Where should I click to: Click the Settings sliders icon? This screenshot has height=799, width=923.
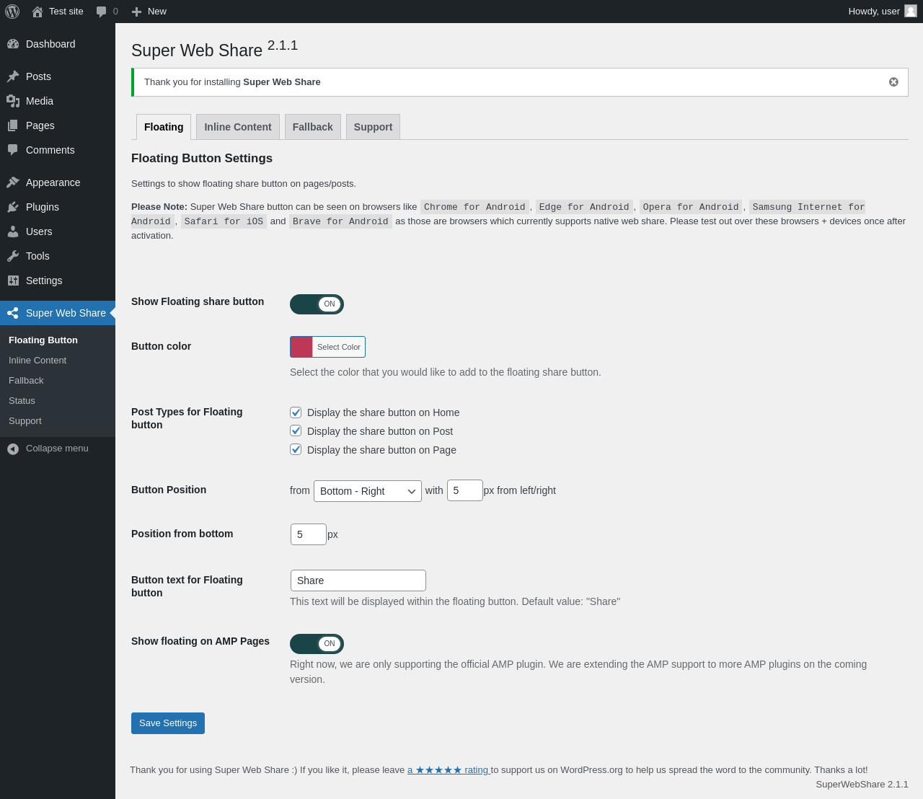(x=13, y=281)
